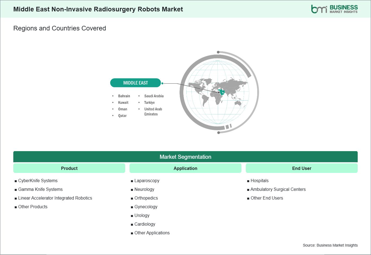Click the 'Saudi Arabia' country entry

[154, 96]
